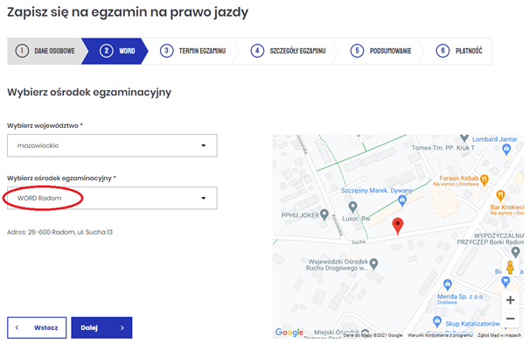Open Street View pegman icon
The image size is (529, 344).
(510, 267)
